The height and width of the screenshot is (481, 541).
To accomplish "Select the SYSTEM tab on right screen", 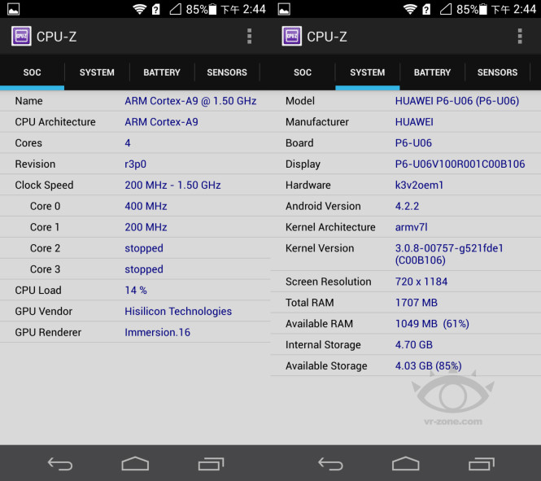I will pyautogui.click(x=368, y=72).
